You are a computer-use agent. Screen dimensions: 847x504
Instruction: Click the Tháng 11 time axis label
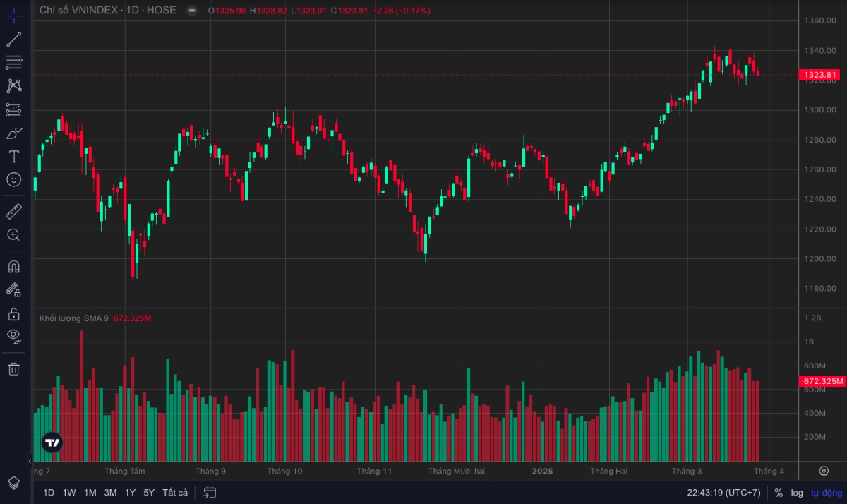pyautogui.click(x=374, y=471)
